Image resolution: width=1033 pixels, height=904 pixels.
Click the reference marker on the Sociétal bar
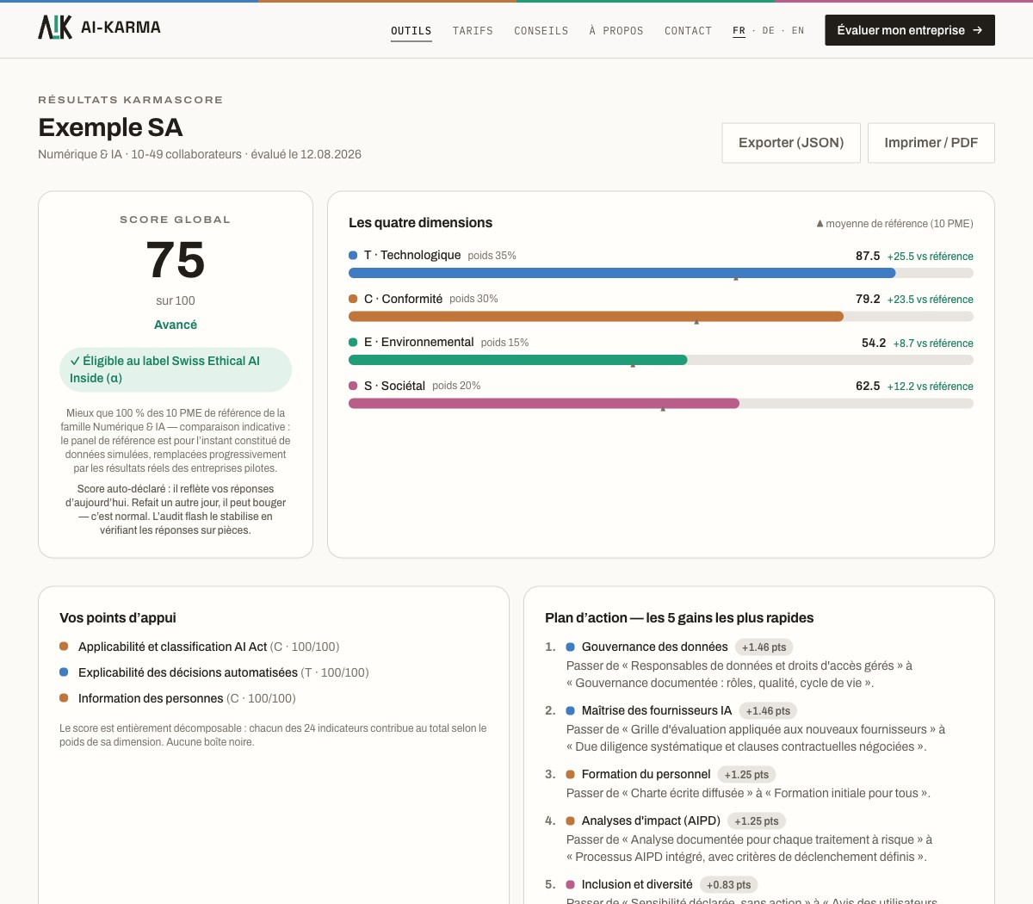[x=663, y=408]
